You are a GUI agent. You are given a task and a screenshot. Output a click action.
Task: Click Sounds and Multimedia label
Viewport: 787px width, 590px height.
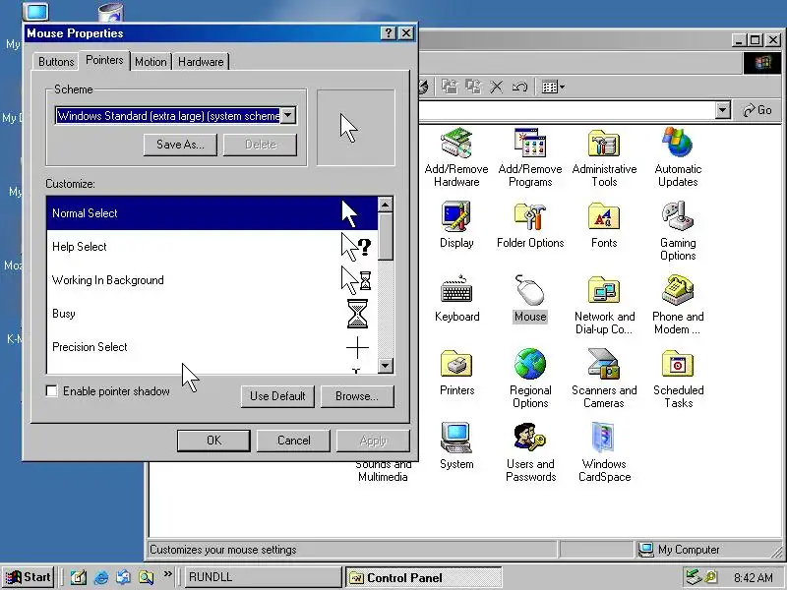pyautogui.click(x=383, y=471)
